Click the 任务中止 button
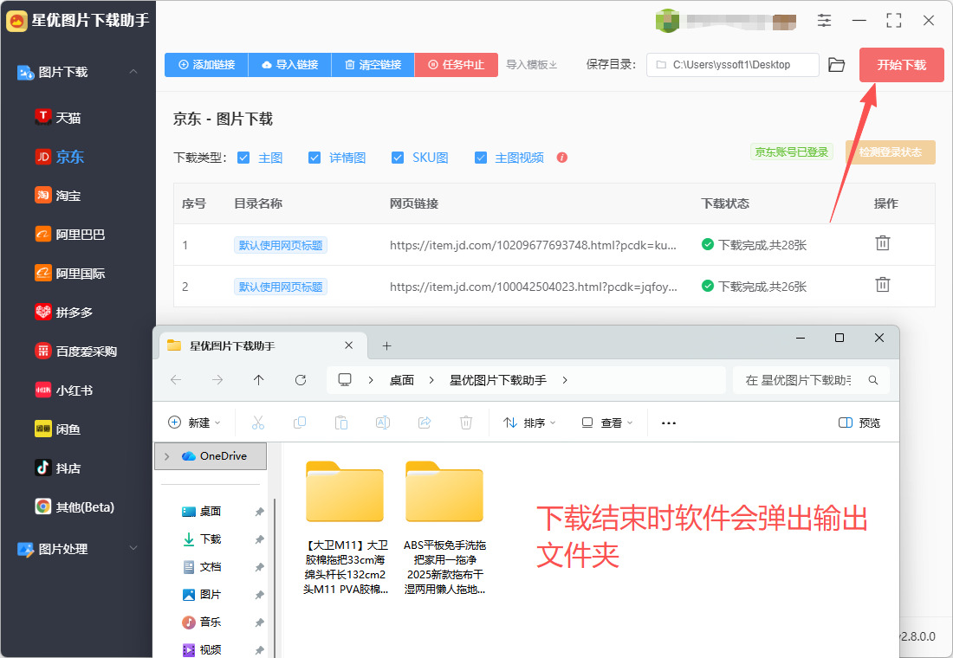Image resolution: width=953 pixels, height=658 pixels. [x=457, y=64]
